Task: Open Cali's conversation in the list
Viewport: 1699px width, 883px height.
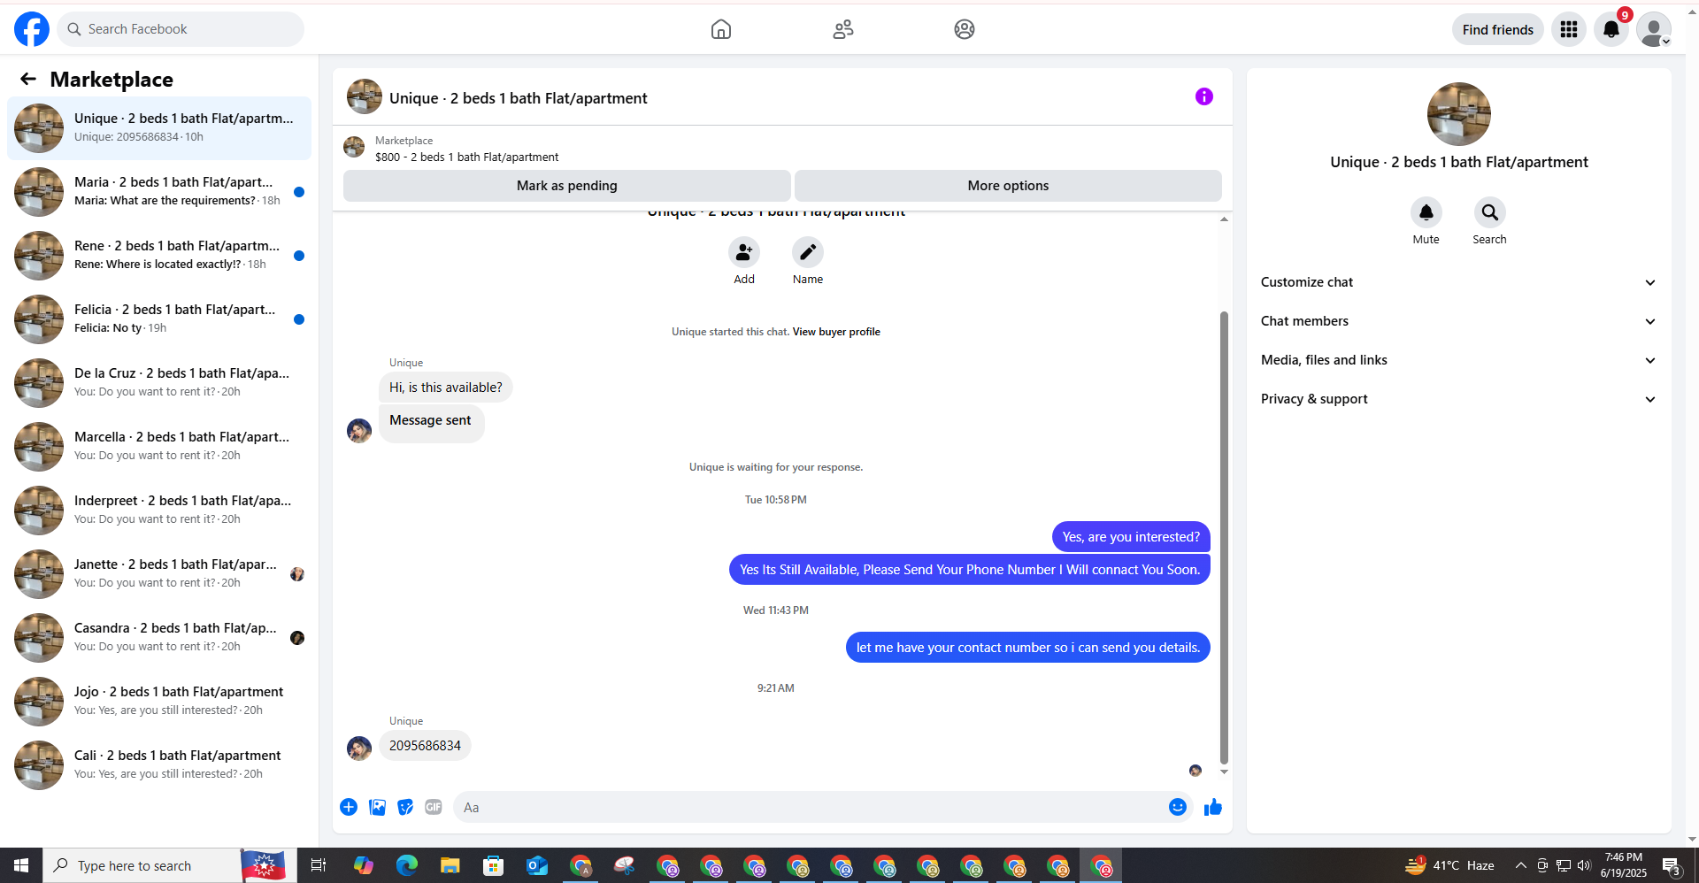Action: 159,765
